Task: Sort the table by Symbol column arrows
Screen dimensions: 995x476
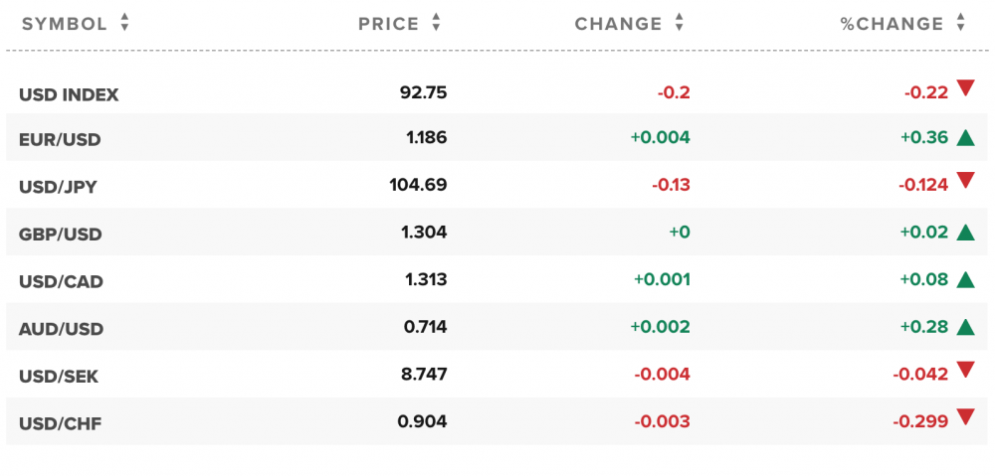Action: [x=124, y=23]
